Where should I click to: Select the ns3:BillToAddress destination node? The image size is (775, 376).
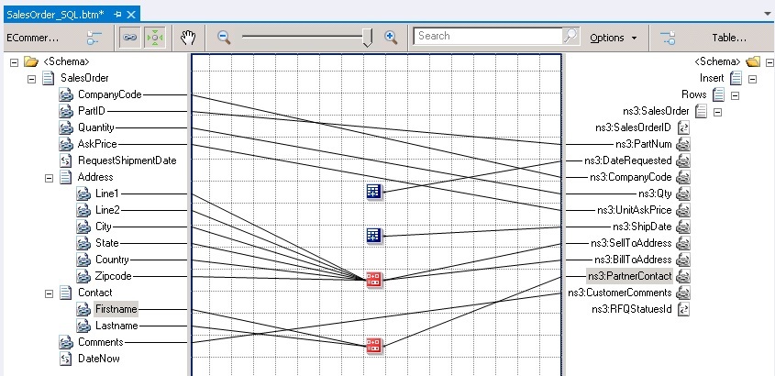[x=633, y=260]
